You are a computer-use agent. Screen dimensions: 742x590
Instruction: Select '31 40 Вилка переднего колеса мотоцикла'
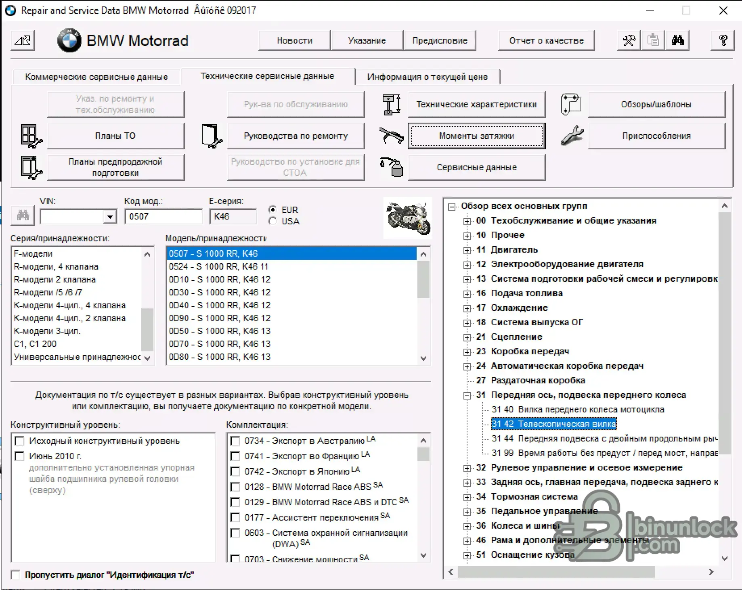tap(578, 409)
